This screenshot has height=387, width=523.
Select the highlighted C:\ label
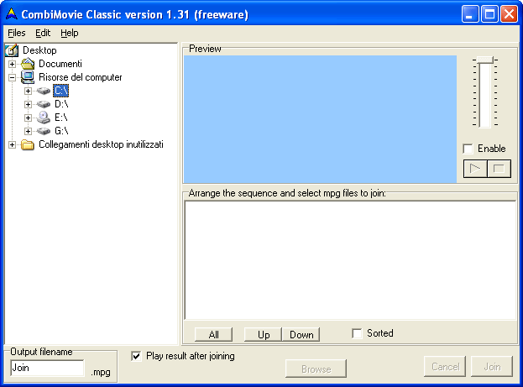[61, 91]
